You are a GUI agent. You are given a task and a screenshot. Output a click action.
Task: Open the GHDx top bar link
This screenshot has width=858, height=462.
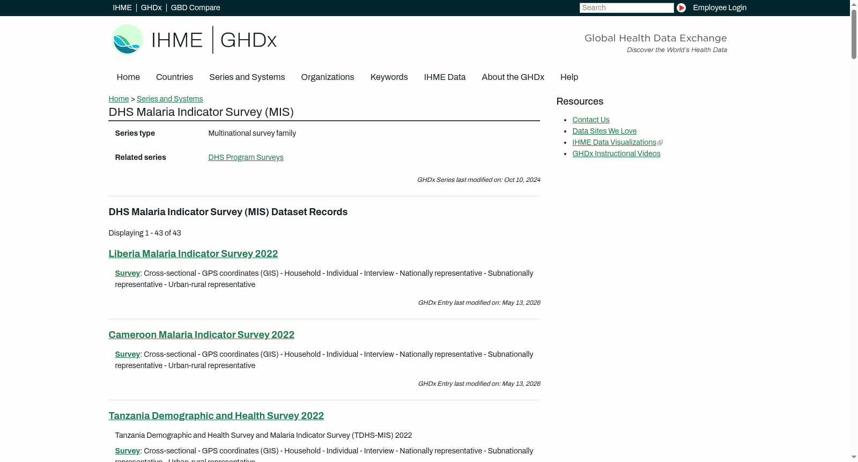[151, 8]
